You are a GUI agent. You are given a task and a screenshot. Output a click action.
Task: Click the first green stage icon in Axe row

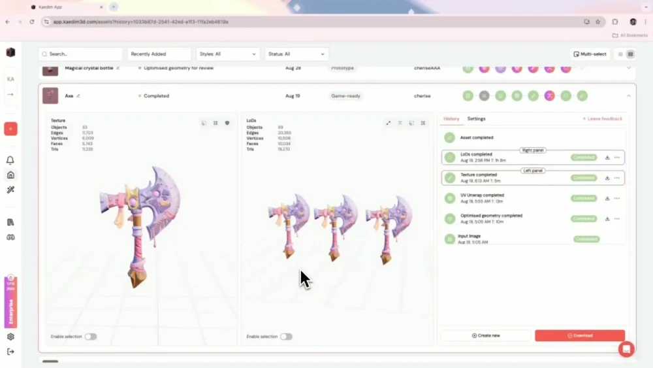pos(468,96)
